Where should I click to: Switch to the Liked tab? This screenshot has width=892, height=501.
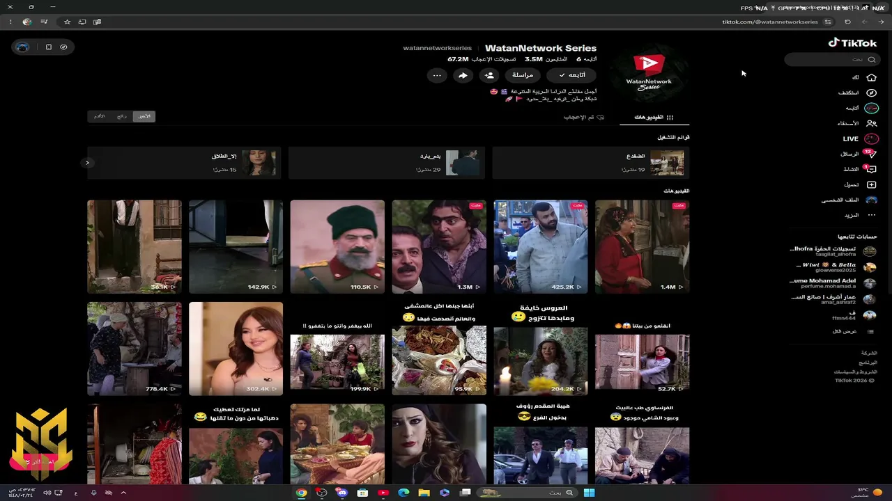[584, 118]
